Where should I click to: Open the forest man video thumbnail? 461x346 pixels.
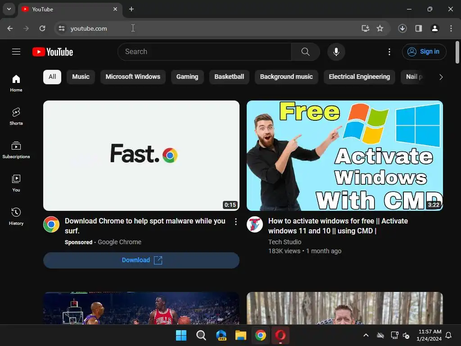click(344, 308)
